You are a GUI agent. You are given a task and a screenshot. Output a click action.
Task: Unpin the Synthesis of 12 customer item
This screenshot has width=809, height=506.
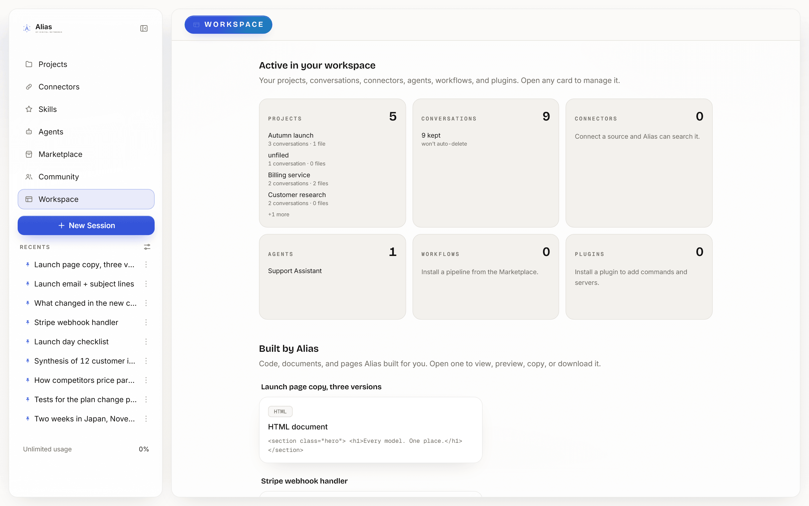point(28,361)
